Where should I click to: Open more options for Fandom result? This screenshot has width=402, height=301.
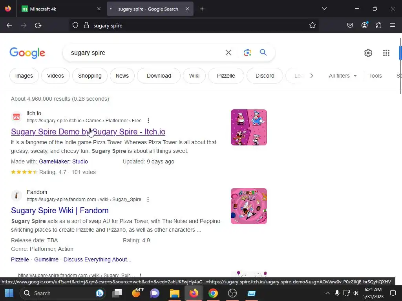click(148, 199)
